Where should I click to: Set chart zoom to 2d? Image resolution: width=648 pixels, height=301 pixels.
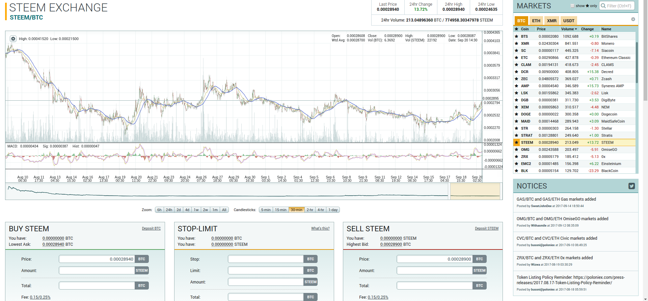coord(179,210)
